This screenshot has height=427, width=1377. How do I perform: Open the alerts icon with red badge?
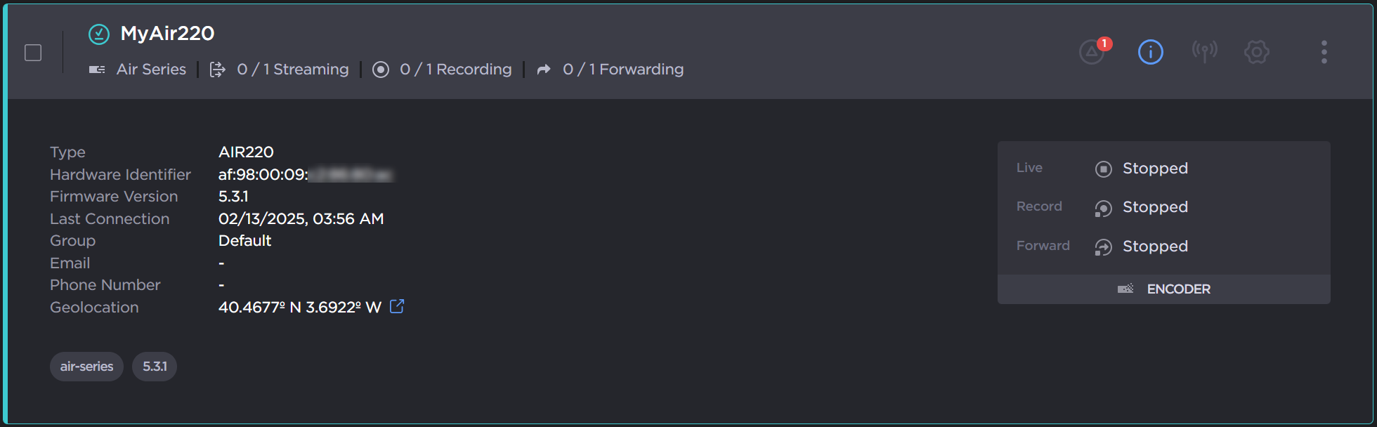click(1092, 51)
